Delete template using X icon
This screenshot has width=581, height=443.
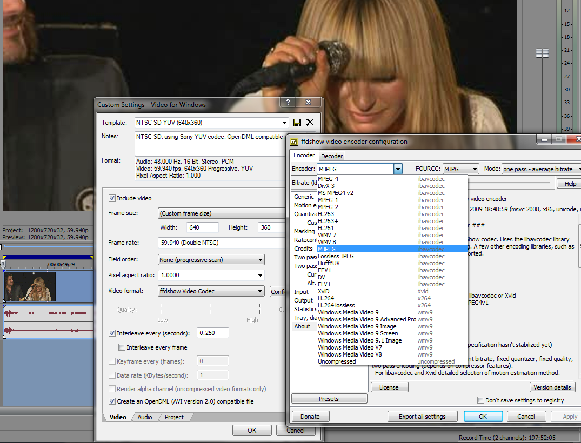pos(310,122)
